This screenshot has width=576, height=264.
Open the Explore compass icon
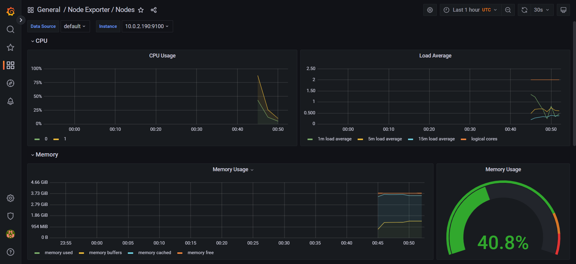10,83
